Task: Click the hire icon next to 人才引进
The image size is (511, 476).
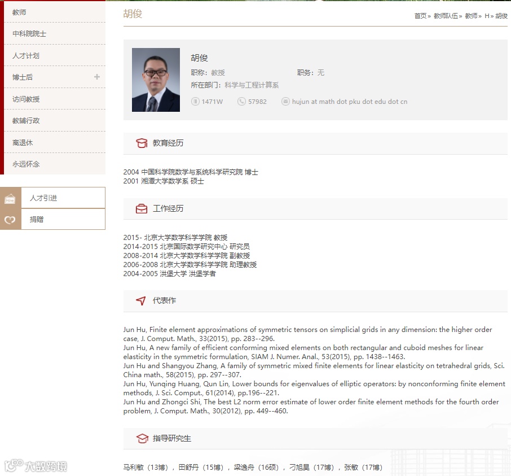Action: click(10, 198)
